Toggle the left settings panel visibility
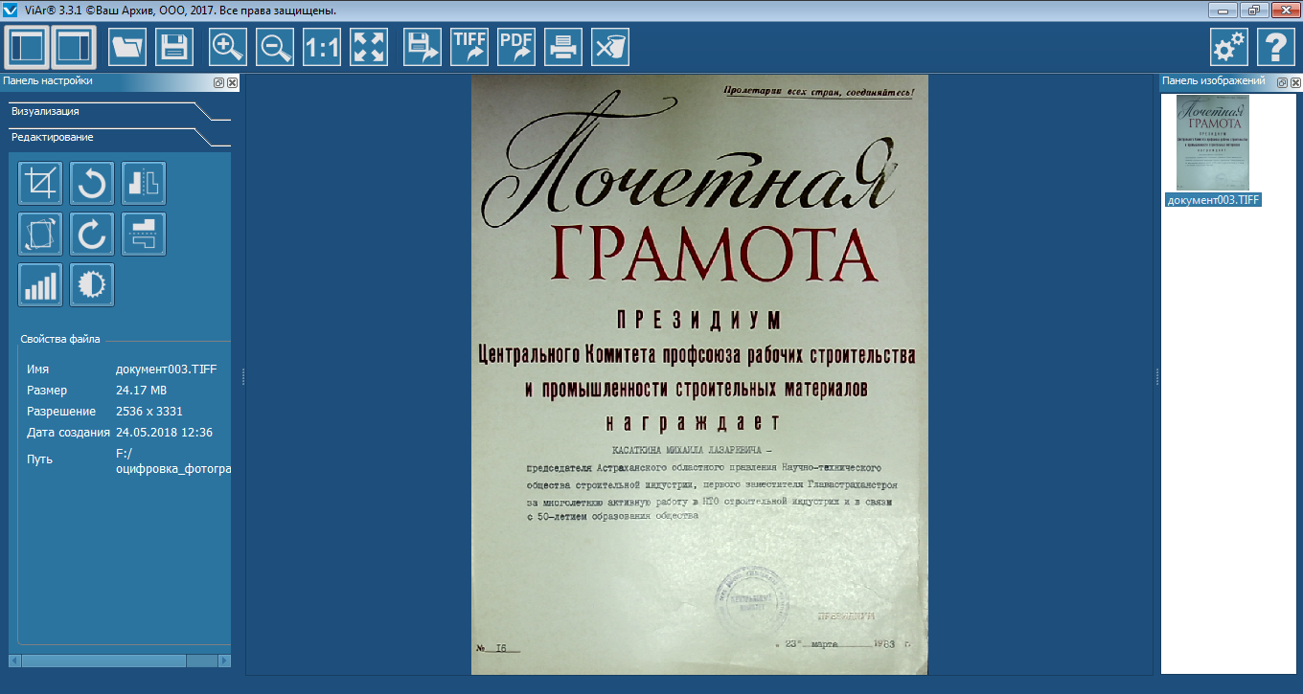1303x694 pixels. tap(27, 47)
